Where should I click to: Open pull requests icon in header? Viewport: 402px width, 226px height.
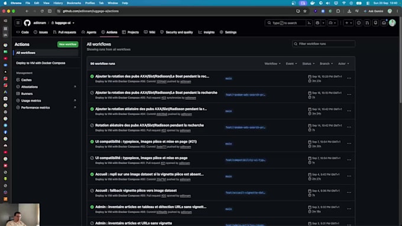[367, 23]
